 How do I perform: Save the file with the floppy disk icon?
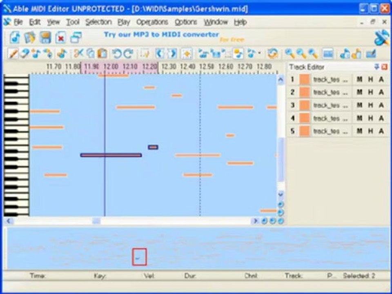pyautogui.click(x=45, y=38)
